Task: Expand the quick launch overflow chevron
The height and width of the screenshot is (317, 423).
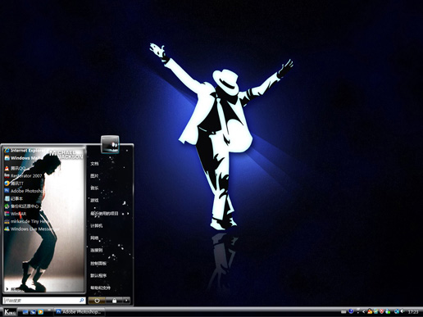Action: (49, 310)
